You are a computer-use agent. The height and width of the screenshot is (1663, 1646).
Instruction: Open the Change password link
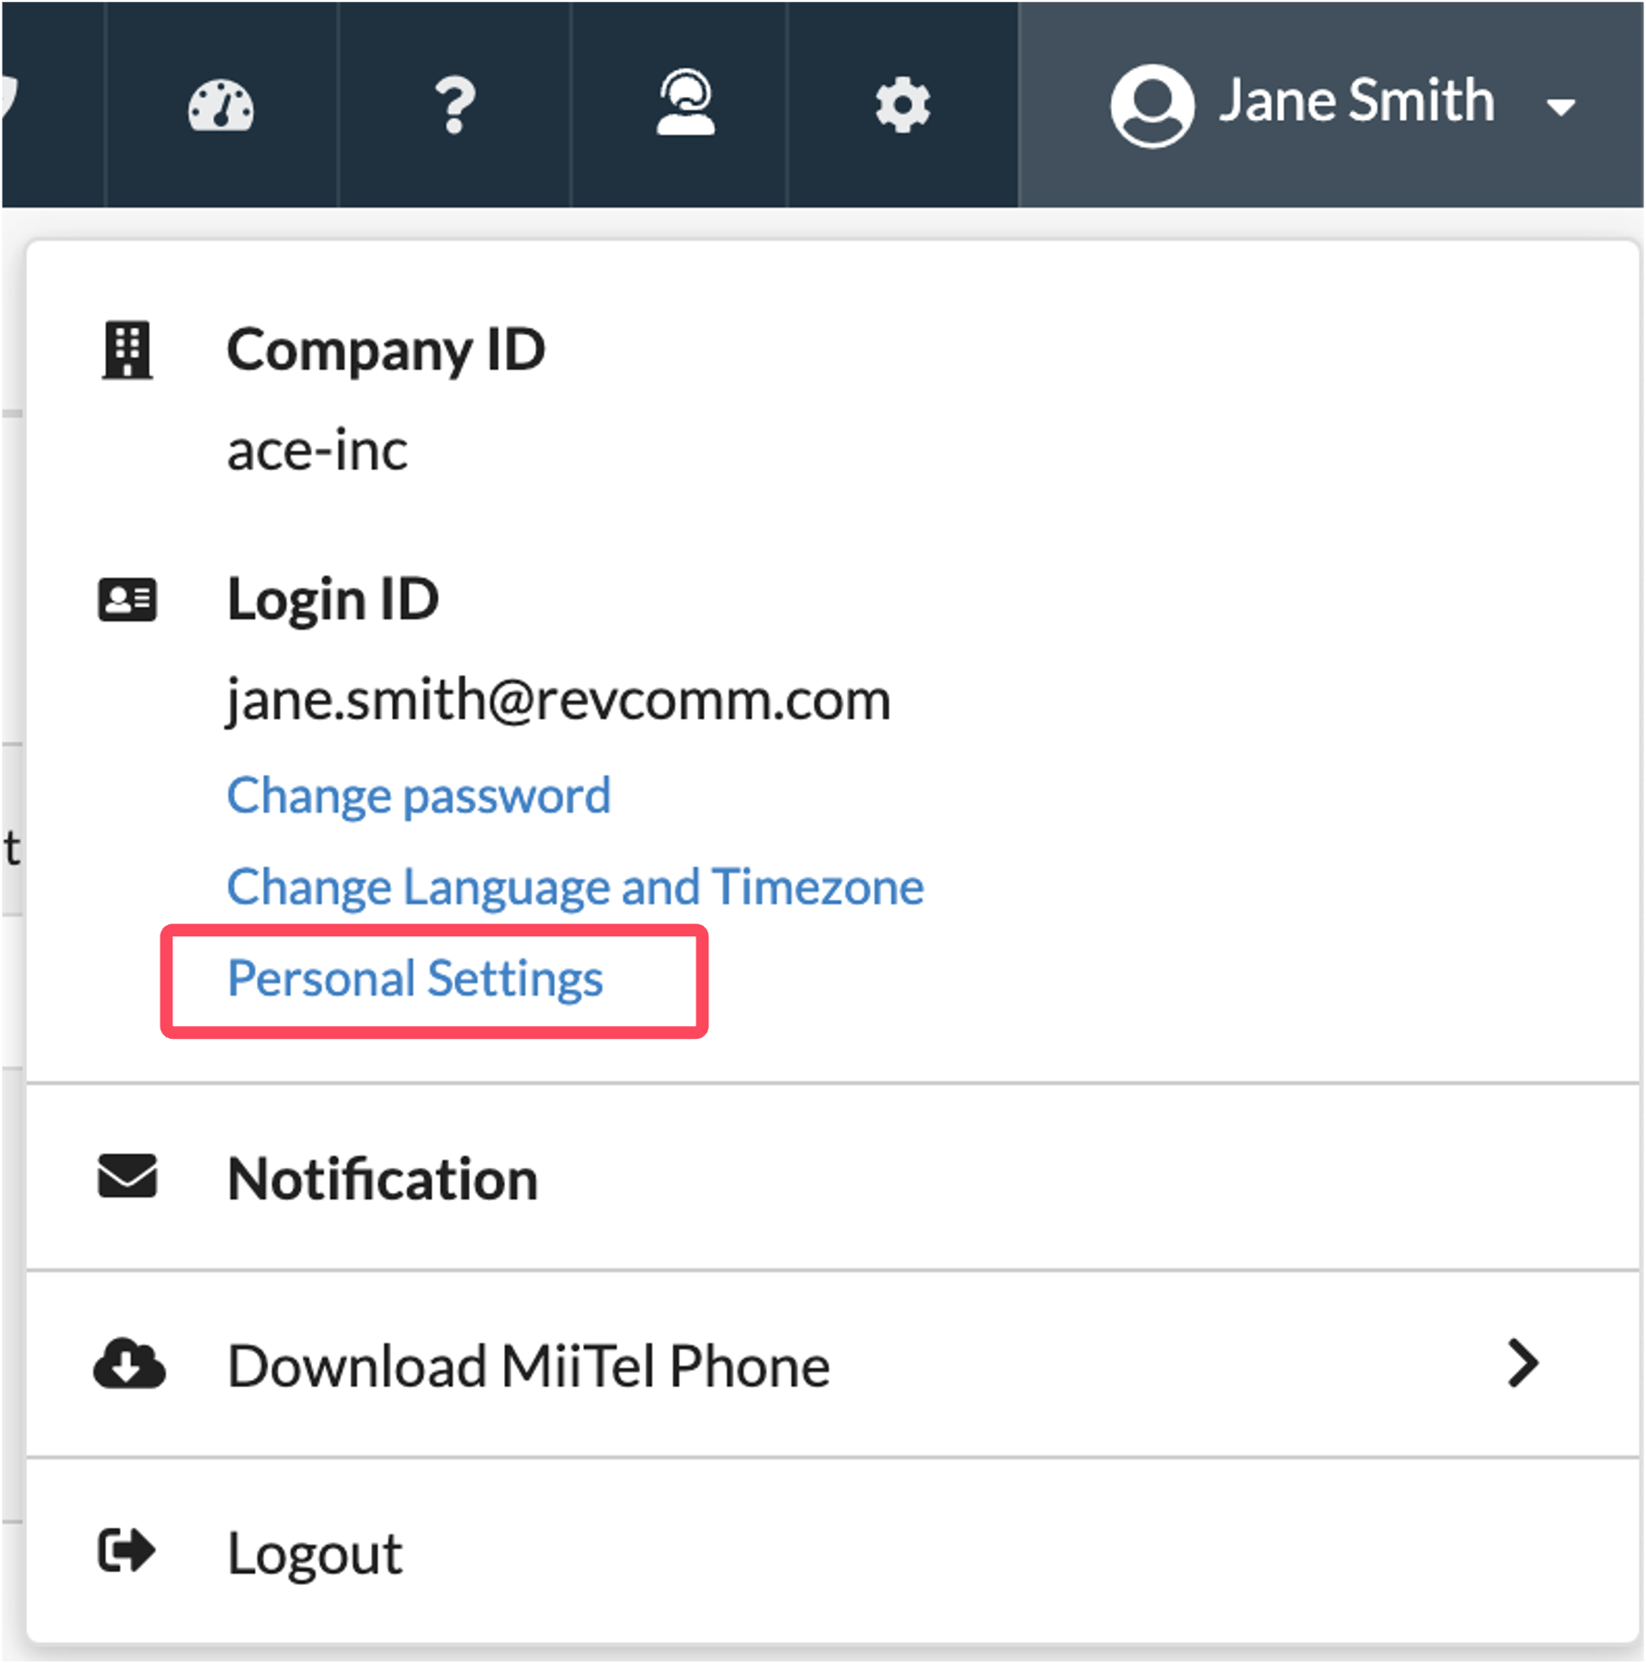(x=419, y=797)
